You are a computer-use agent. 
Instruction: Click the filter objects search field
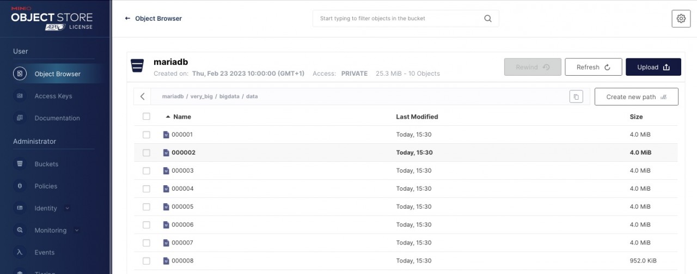click(x=406, y=19)
